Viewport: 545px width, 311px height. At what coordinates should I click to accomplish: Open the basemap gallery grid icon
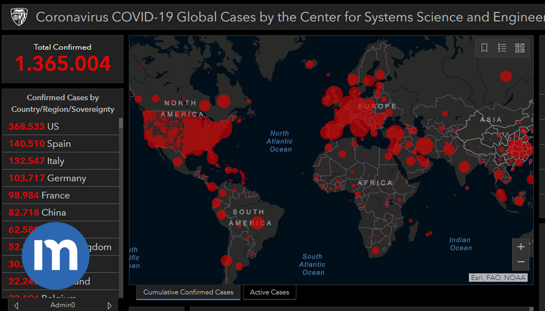click(520, 48)
